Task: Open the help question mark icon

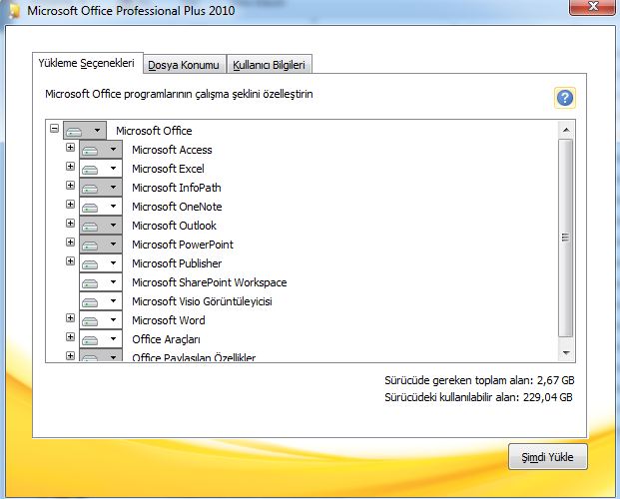Action: (x=565, y=98)
